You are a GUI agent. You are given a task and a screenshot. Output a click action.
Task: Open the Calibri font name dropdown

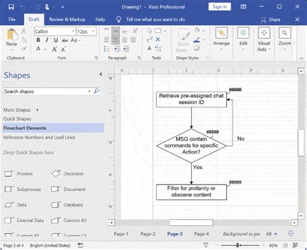pos(73,32)
